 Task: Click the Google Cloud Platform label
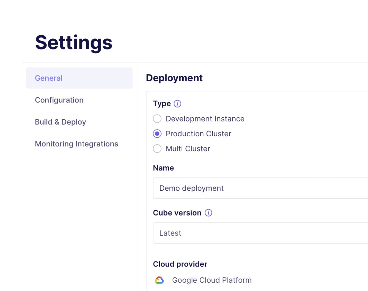click(212, 280)
